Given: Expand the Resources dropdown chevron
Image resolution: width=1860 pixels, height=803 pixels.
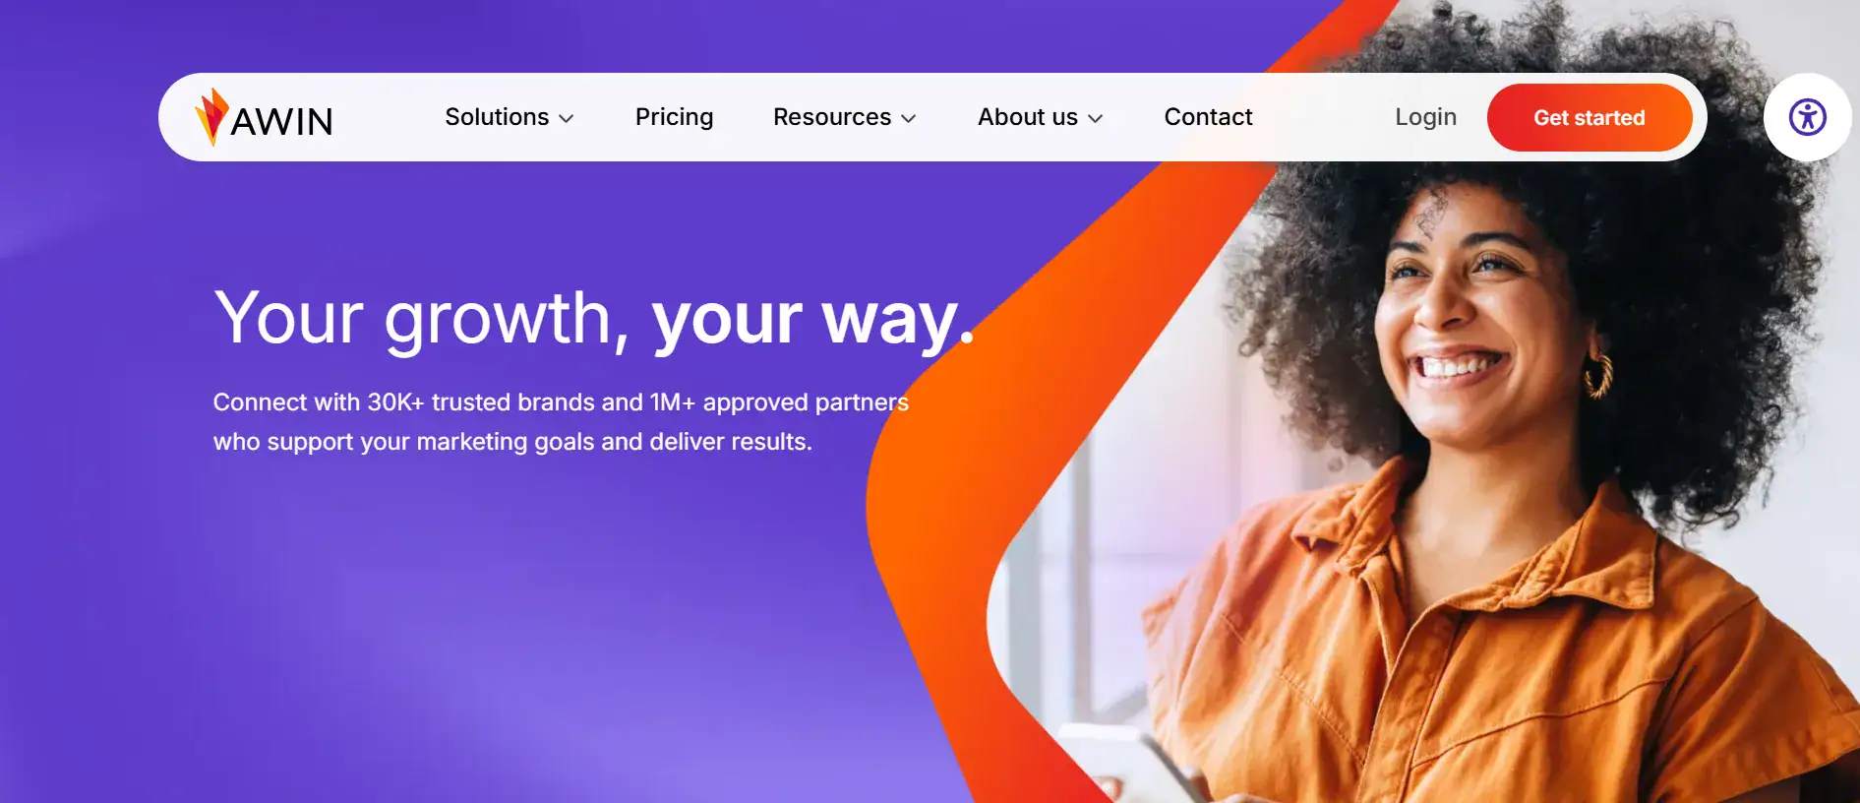Looking at the screenshot, I should (x=909, y=118).
